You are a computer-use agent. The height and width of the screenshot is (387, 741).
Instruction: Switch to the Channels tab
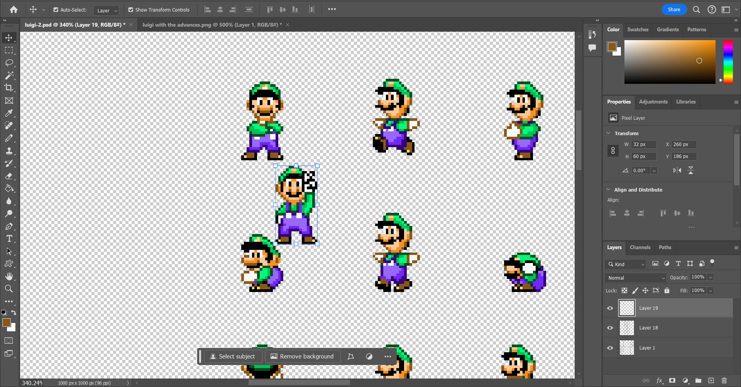pyautogui.click(x=640, y=248)
